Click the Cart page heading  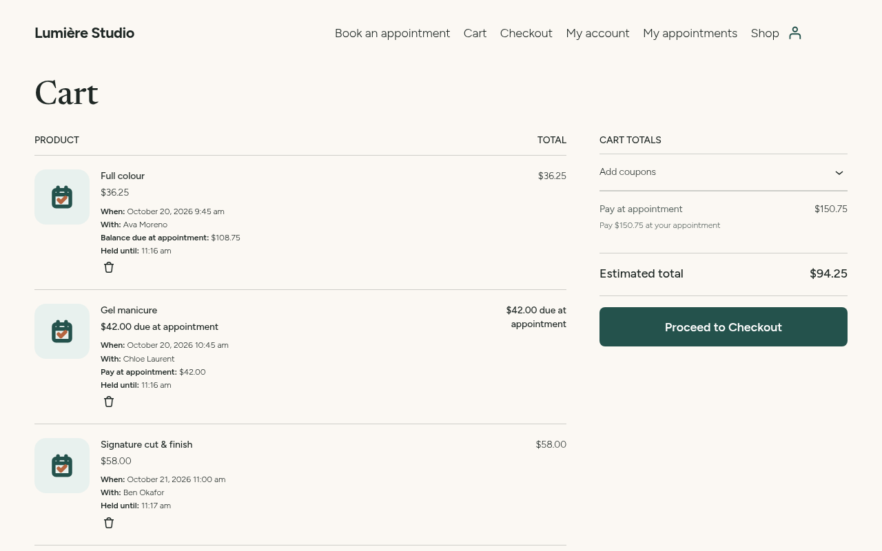click(x=66, y=93)
